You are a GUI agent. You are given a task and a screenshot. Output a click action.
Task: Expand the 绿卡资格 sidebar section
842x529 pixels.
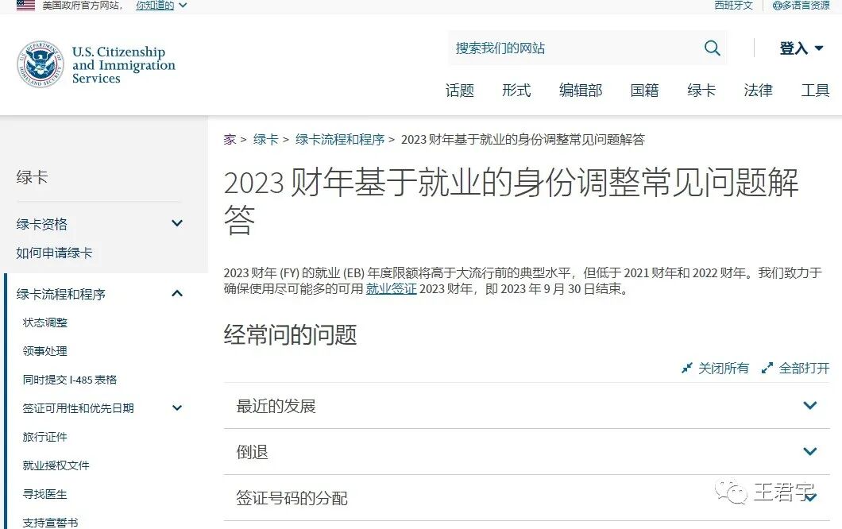pos(176,223)
